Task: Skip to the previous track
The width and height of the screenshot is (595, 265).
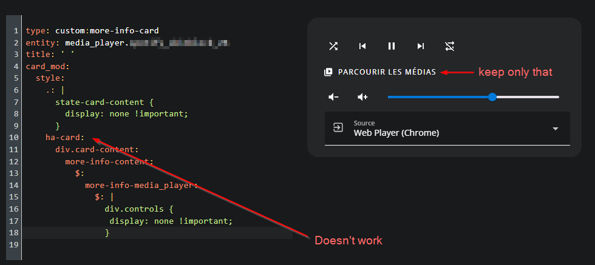Action: [362, 46]
